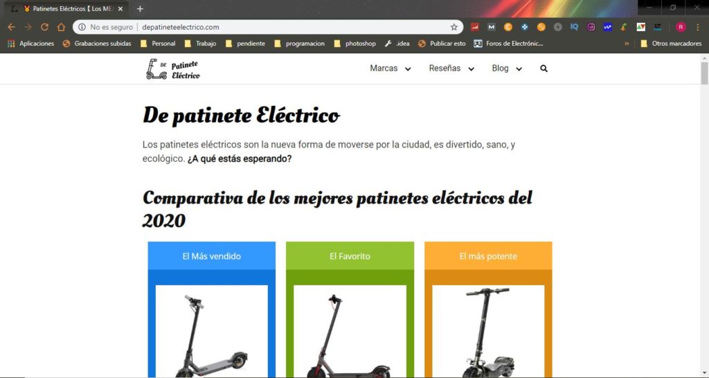Click the page vertical scrollbar thumb
Viewport: 709px width, 378px height.
point(704,73)
